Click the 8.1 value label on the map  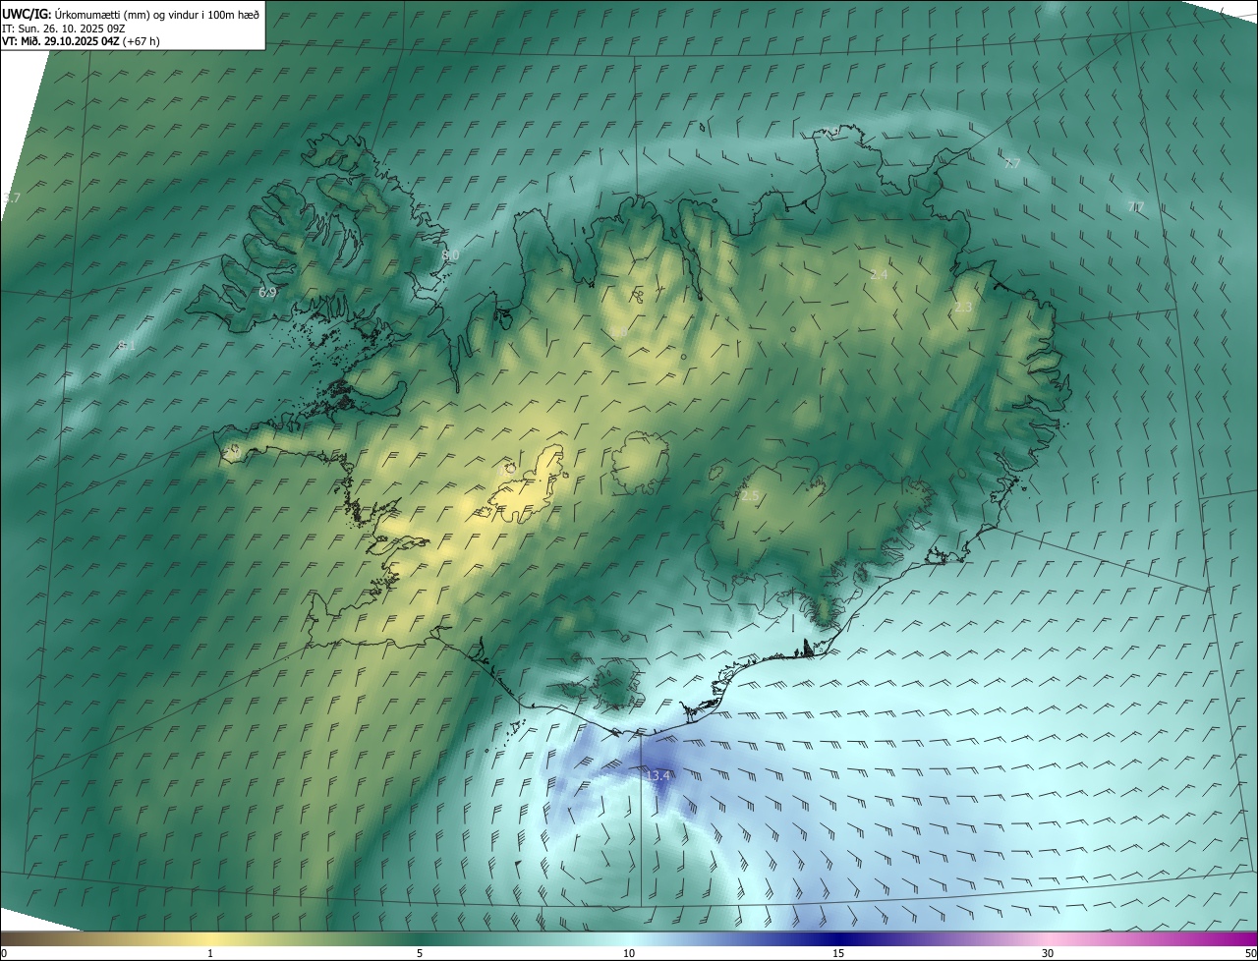[x=127, y=346]
